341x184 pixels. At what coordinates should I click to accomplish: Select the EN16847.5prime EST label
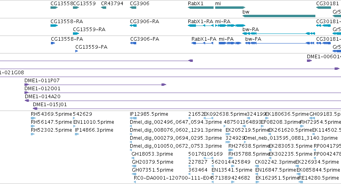[x=276, y=170]
